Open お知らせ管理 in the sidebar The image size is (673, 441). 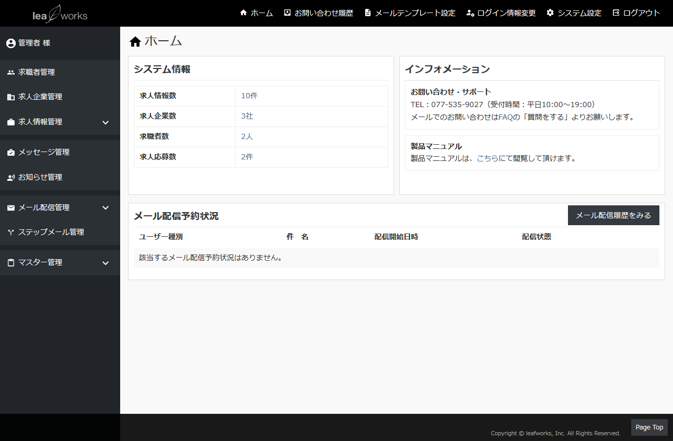point(40,178)
